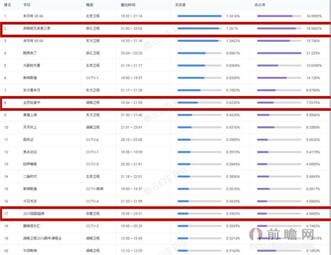This screenshot has height=255, width=331.
Task: Open program 焦点访谈
Action: click(x=30, y=152)
